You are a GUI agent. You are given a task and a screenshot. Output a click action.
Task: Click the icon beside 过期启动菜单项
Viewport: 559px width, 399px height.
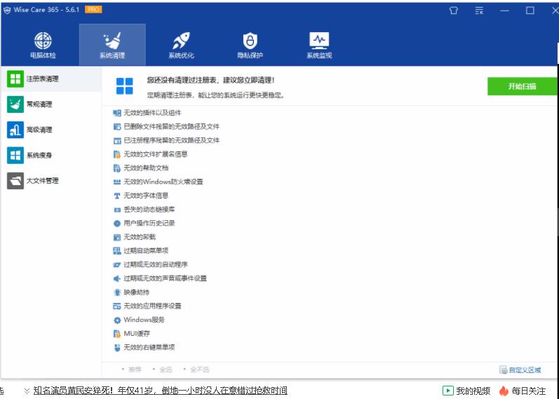click(117, 251)
